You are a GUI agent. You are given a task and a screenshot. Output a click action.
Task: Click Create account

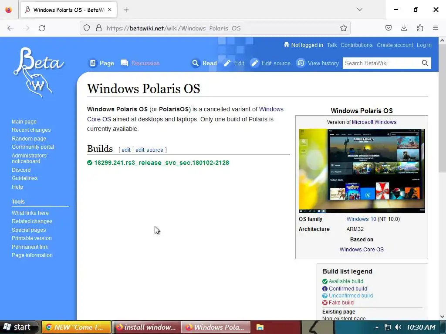(395, 45)
